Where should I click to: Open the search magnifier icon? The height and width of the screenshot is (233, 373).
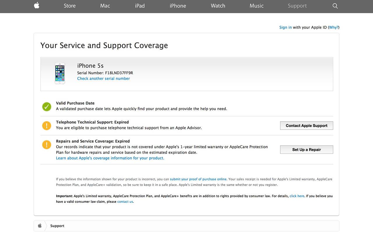pyautogui.click(x=335, y=6)
